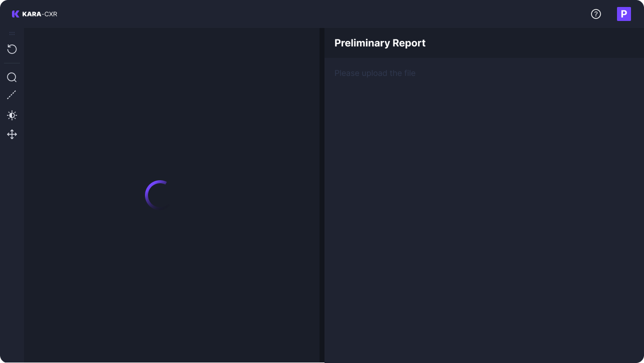Select the brightness contrast tool
The image size is (644, 363).
(x=12, y=115)
